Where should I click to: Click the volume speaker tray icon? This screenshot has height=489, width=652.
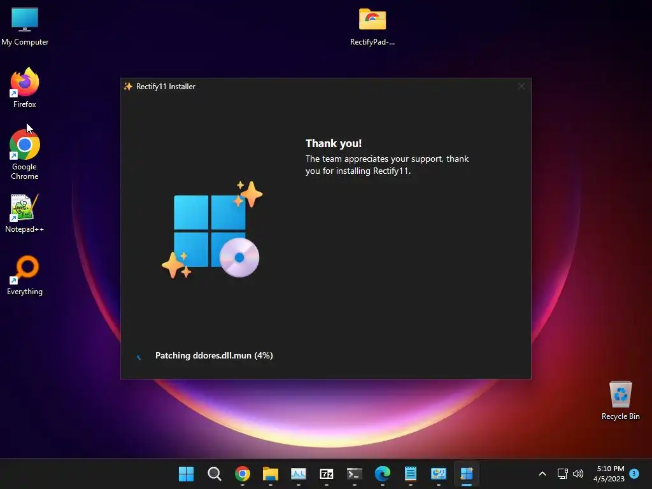point(578,474)
